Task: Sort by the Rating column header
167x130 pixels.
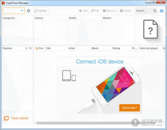Action: pyautogui.click(x=121, y=48)
